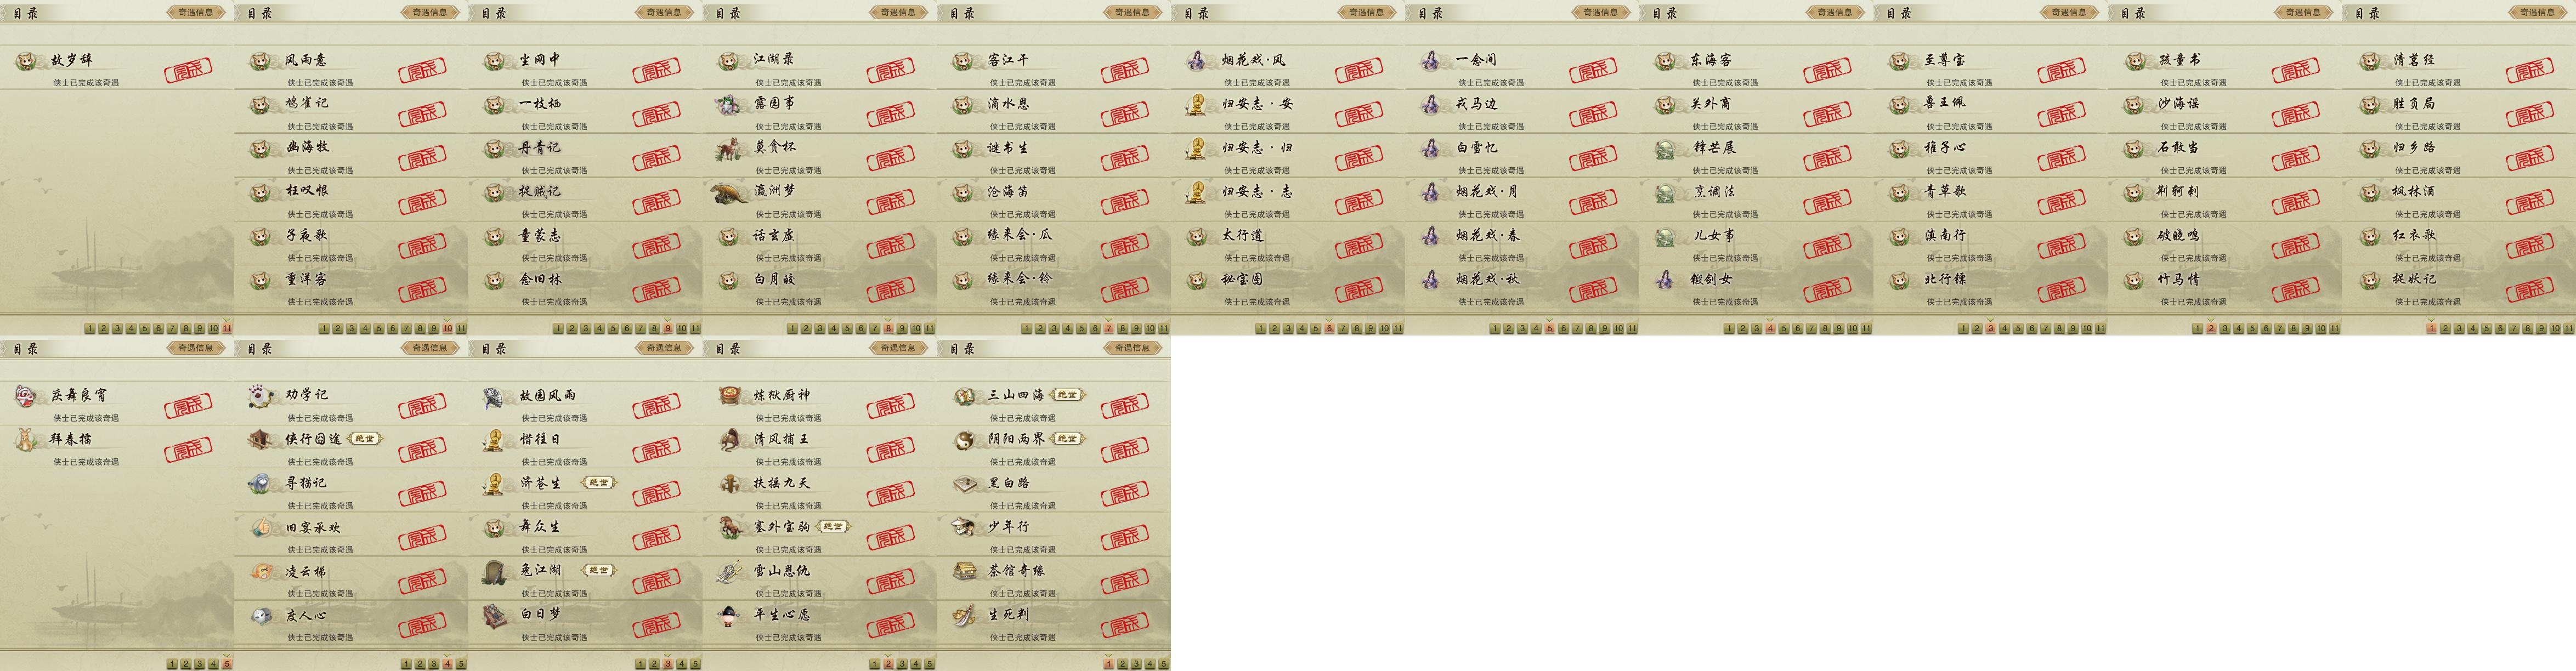Screen dimensions: 2576x671
Task: Click the lion-dance mask icon for 庆舞良宵
Action: pyautogui.click(x=27, y=396)
